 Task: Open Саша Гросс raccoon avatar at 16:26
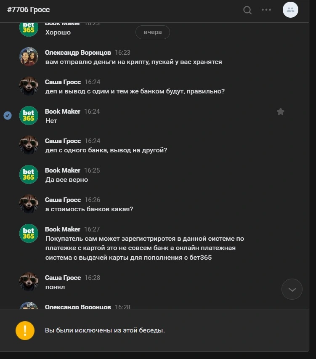[x=29, y=204]
